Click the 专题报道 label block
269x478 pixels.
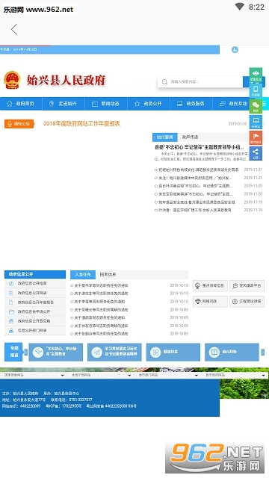click(13, 352)
